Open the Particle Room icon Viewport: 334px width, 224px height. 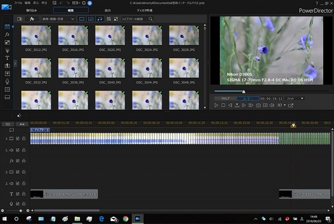pyautogui.click(x=7, y=50)
